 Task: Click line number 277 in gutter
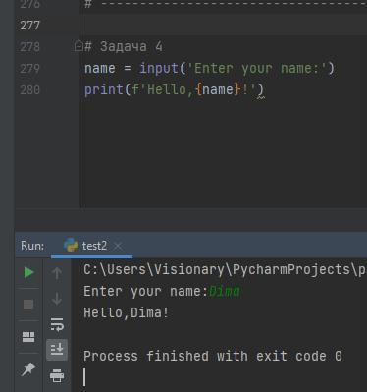[29, 26]
